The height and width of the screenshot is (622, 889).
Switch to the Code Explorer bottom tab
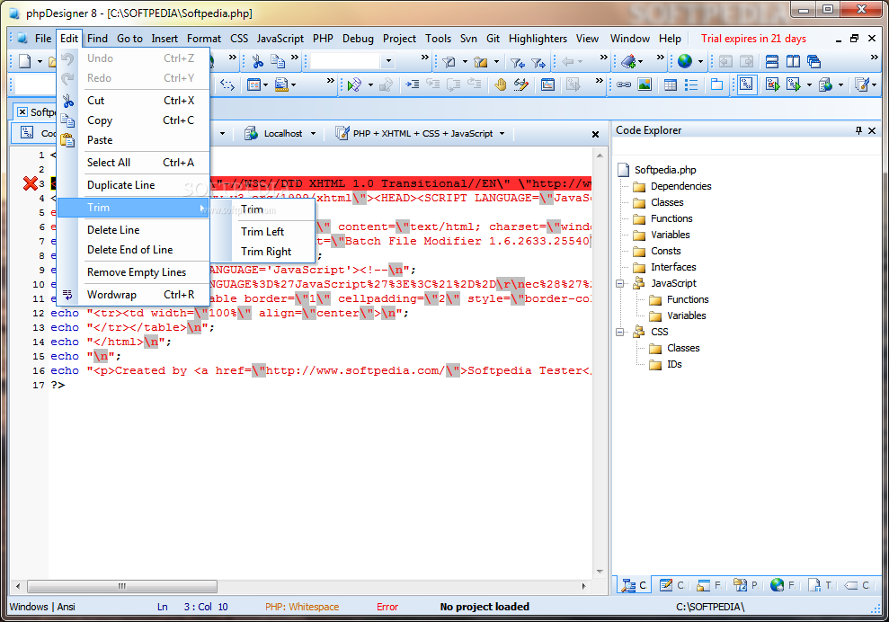pos(634,585)
